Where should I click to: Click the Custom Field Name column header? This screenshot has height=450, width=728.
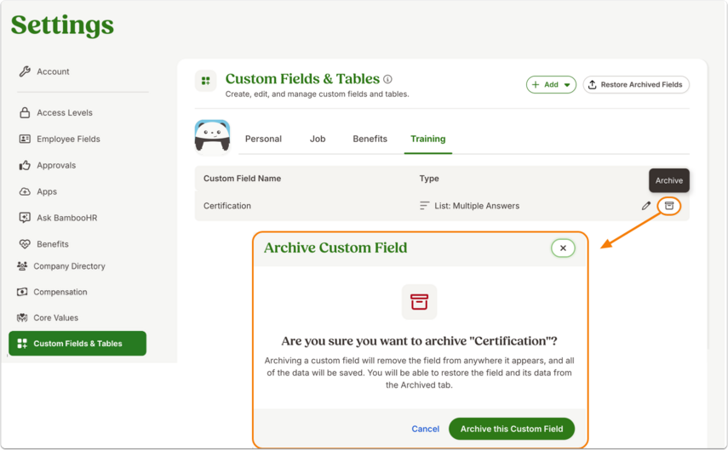point(242,178)
